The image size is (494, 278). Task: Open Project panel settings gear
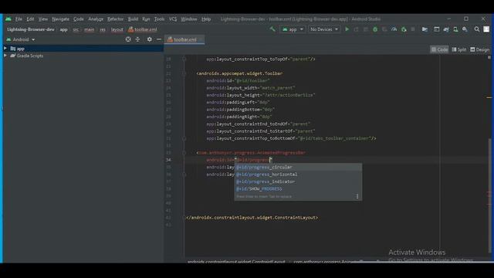pyautogui.click(x=149, y=39)
